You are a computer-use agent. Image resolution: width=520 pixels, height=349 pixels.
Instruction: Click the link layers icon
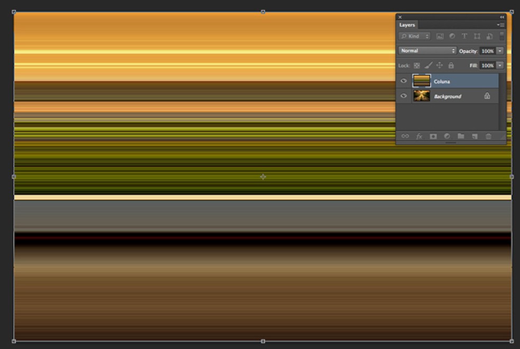point(405,136)
